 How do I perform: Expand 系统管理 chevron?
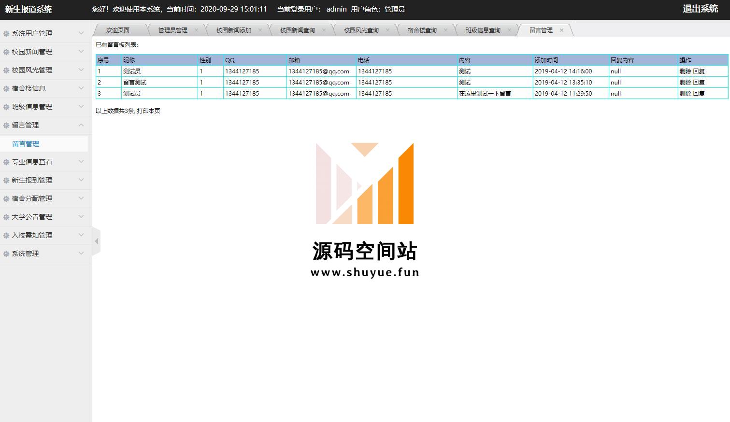81,253
